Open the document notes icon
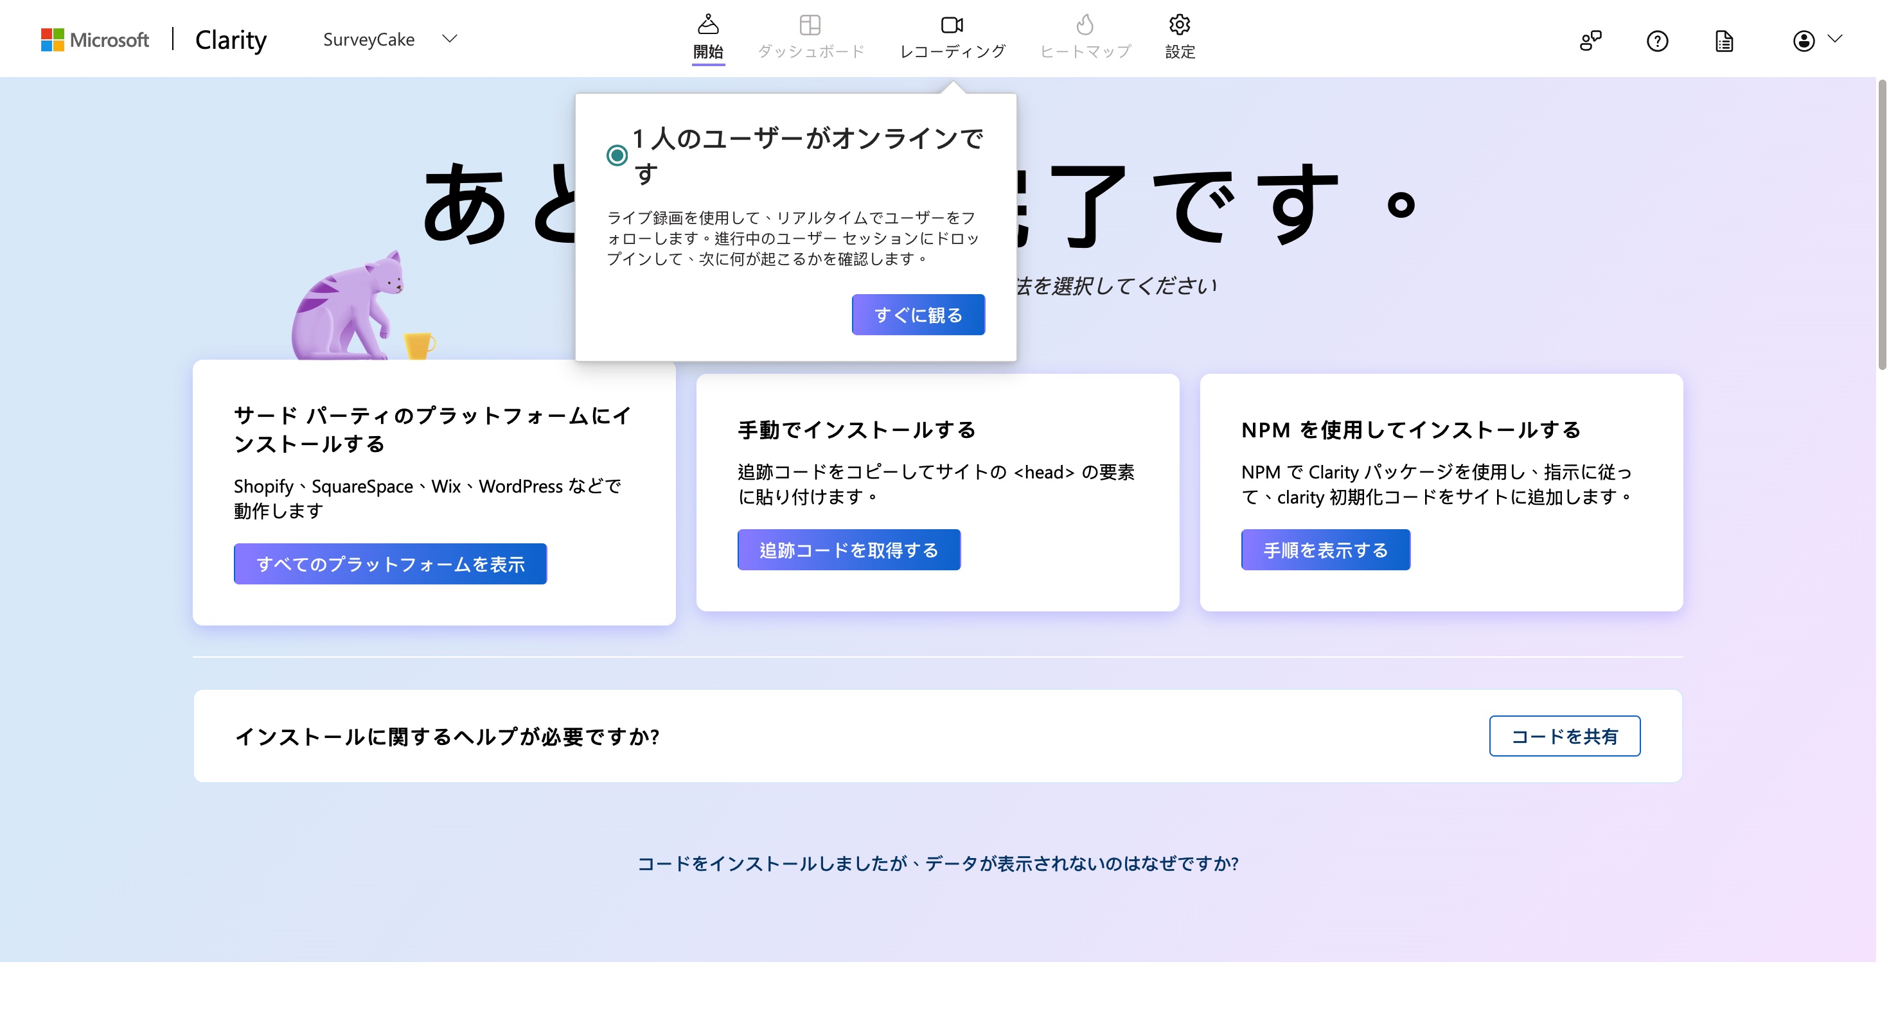The width and height of the screenshot is (1889, 1025). pos(1724,40)
